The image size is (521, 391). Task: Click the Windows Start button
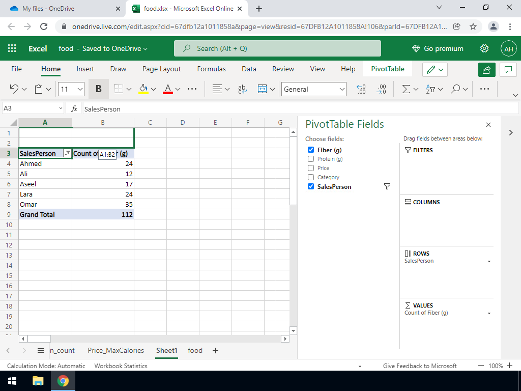[x=12, y=381]
